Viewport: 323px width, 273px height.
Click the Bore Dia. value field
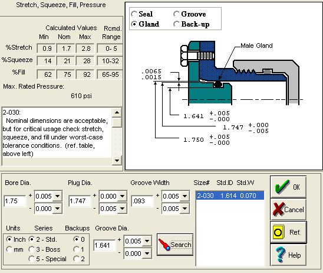15,201
